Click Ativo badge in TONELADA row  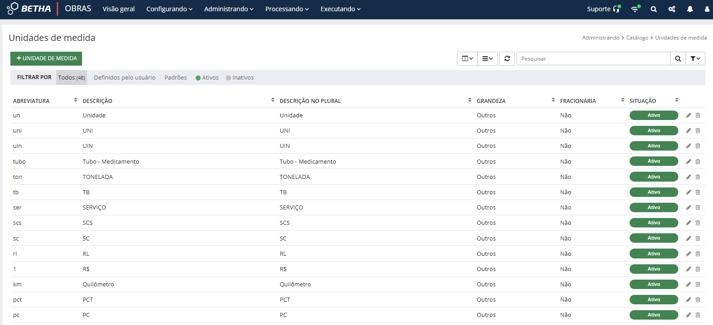tap(654, 177)
